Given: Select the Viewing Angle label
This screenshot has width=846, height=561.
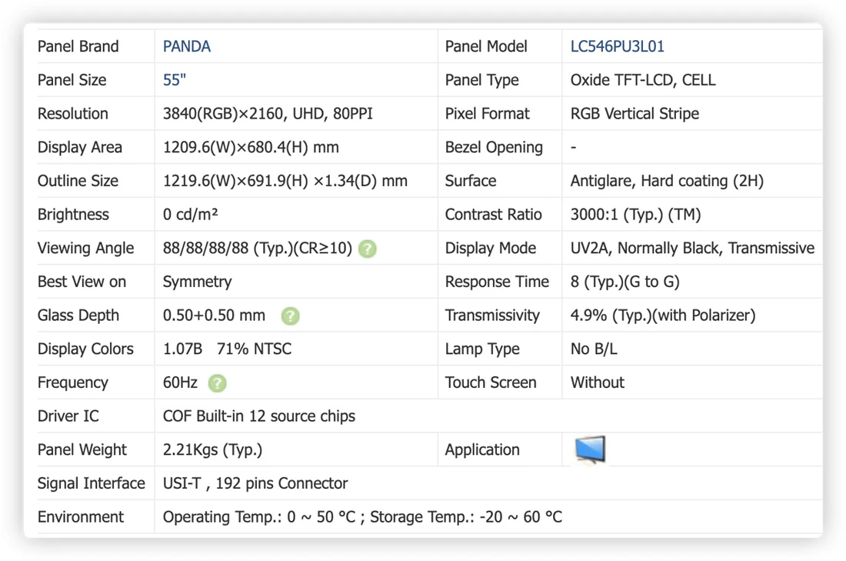Looking at the screenshot, I should tap(86, 248).
